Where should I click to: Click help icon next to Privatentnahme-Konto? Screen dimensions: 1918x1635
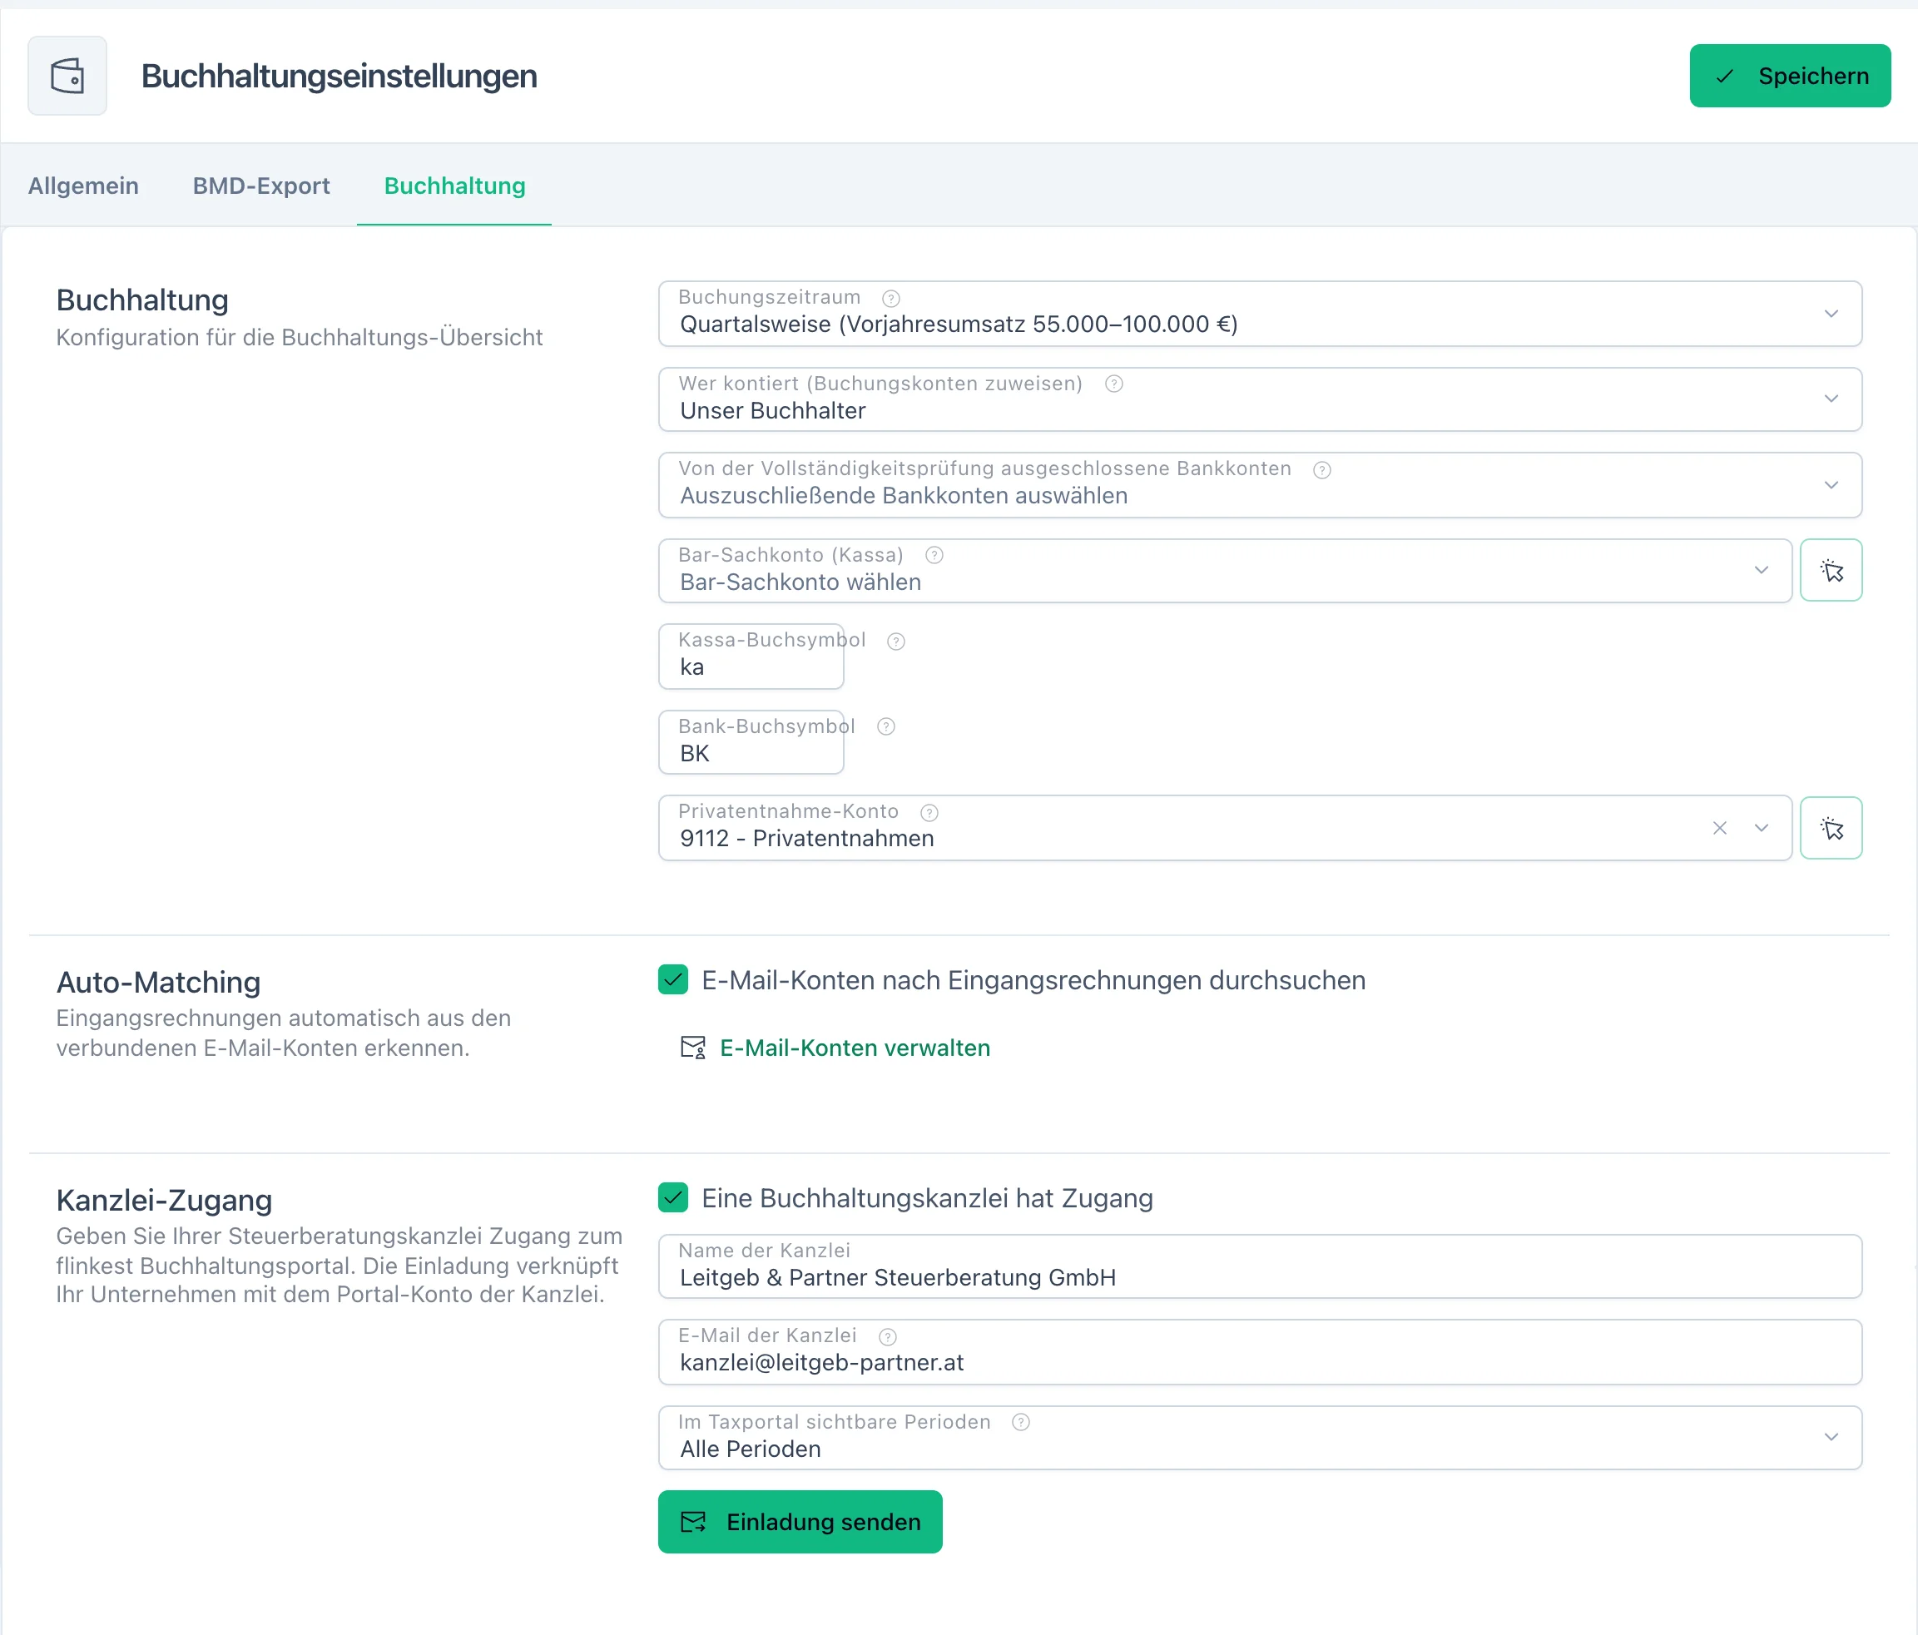[929, 812]
